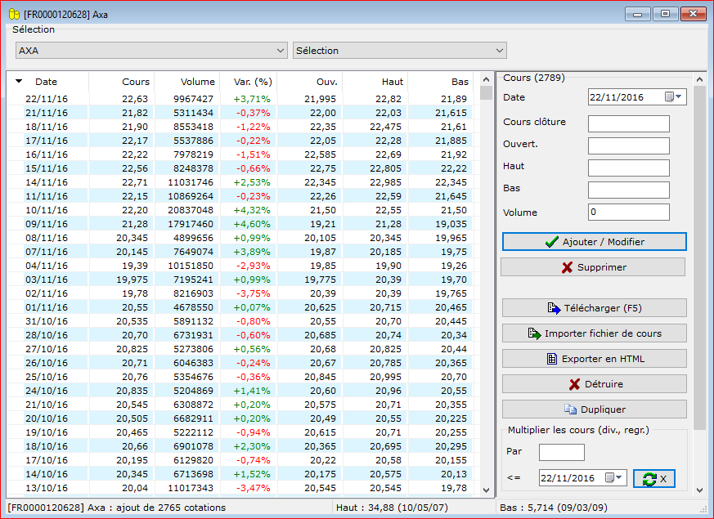Click the red X Supprimer button
714x519 pixels.
(x=593, y=267)
